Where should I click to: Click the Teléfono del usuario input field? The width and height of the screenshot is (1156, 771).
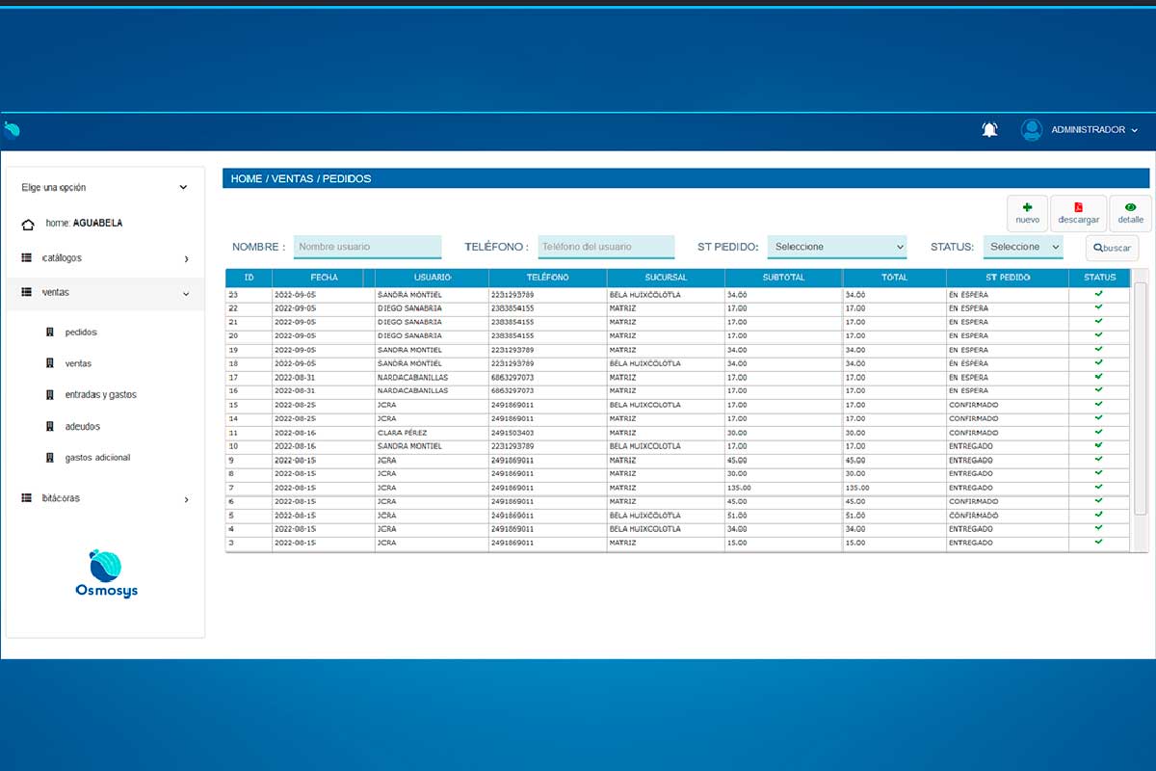(x=606, y=247)
